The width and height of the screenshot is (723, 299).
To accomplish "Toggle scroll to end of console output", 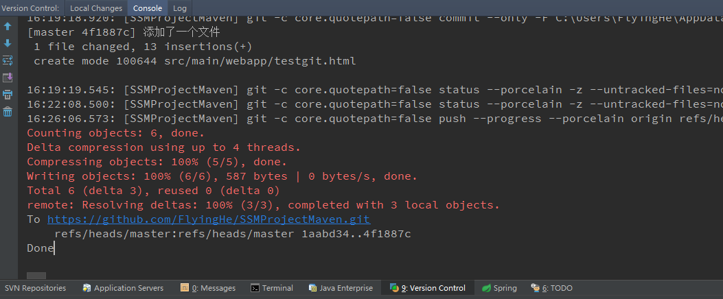I will 8,77.
